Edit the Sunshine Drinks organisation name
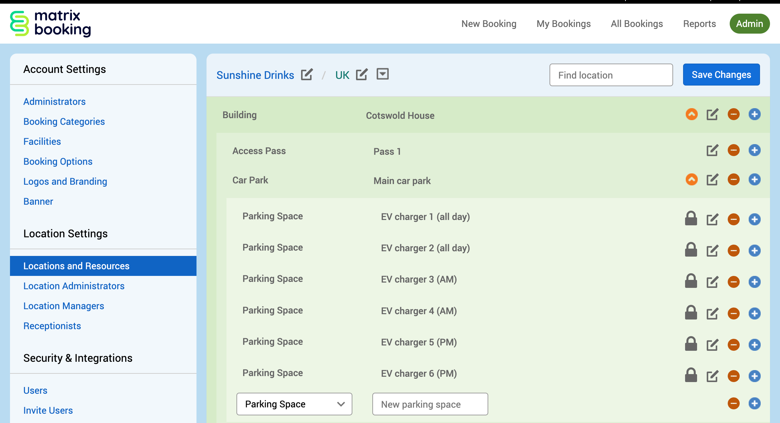The height and width of the screenshot is (423, 780). tap(306, 75)
